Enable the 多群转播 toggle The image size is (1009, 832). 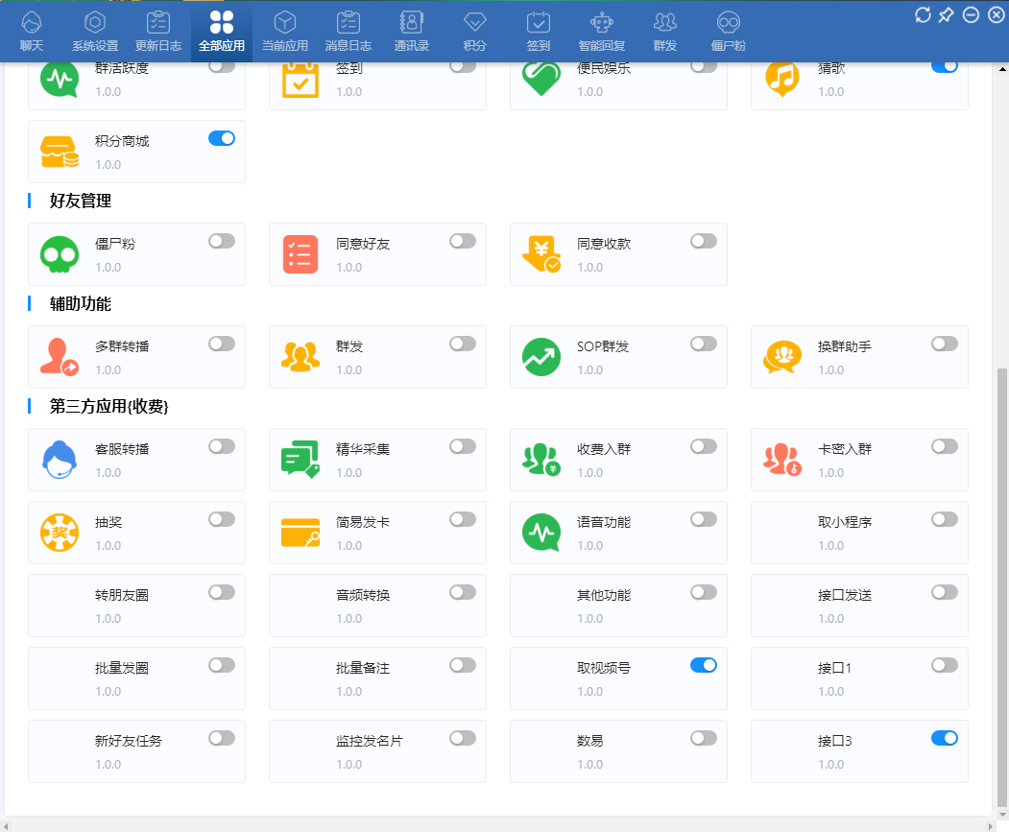pyautogui.click(x=222, y=344)
